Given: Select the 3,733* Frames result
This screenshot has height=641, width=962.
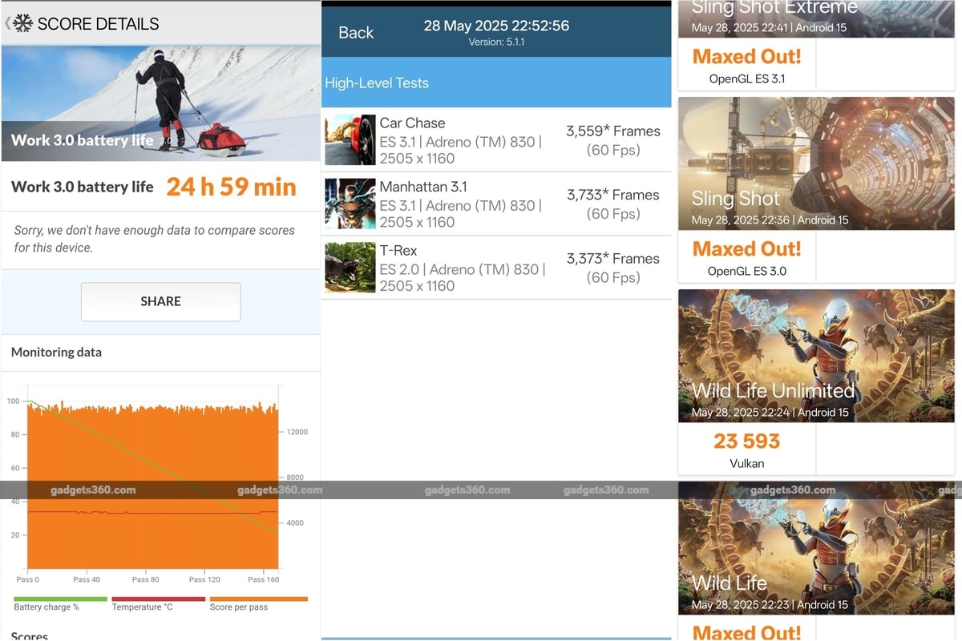Looking at the screenshot, I should coord(613,195).
